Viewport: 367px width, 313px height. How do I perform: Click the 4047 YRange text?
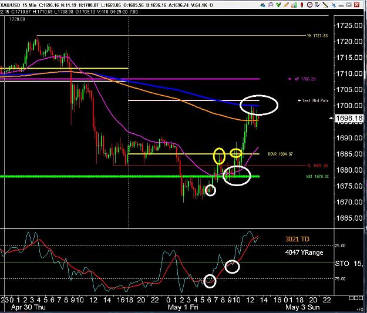point(304,253)
